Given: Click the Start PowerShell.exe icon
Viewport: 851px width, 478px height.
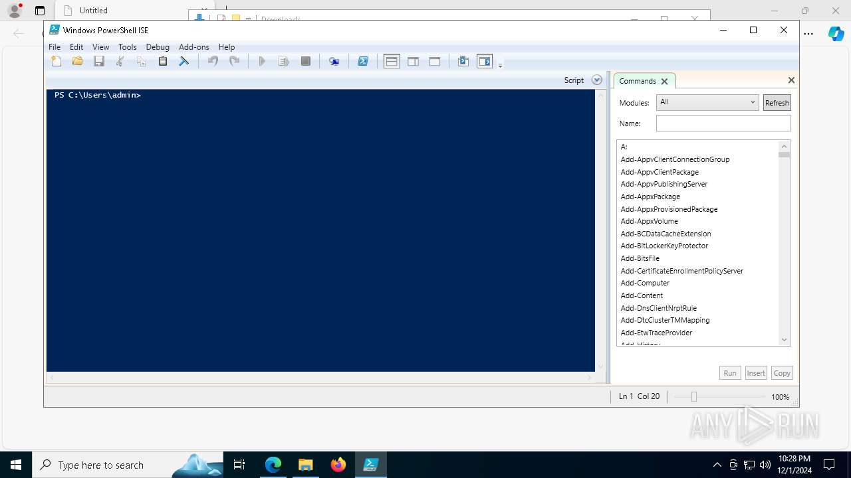Looking at the screenshot, I should (x=363, y=62).
